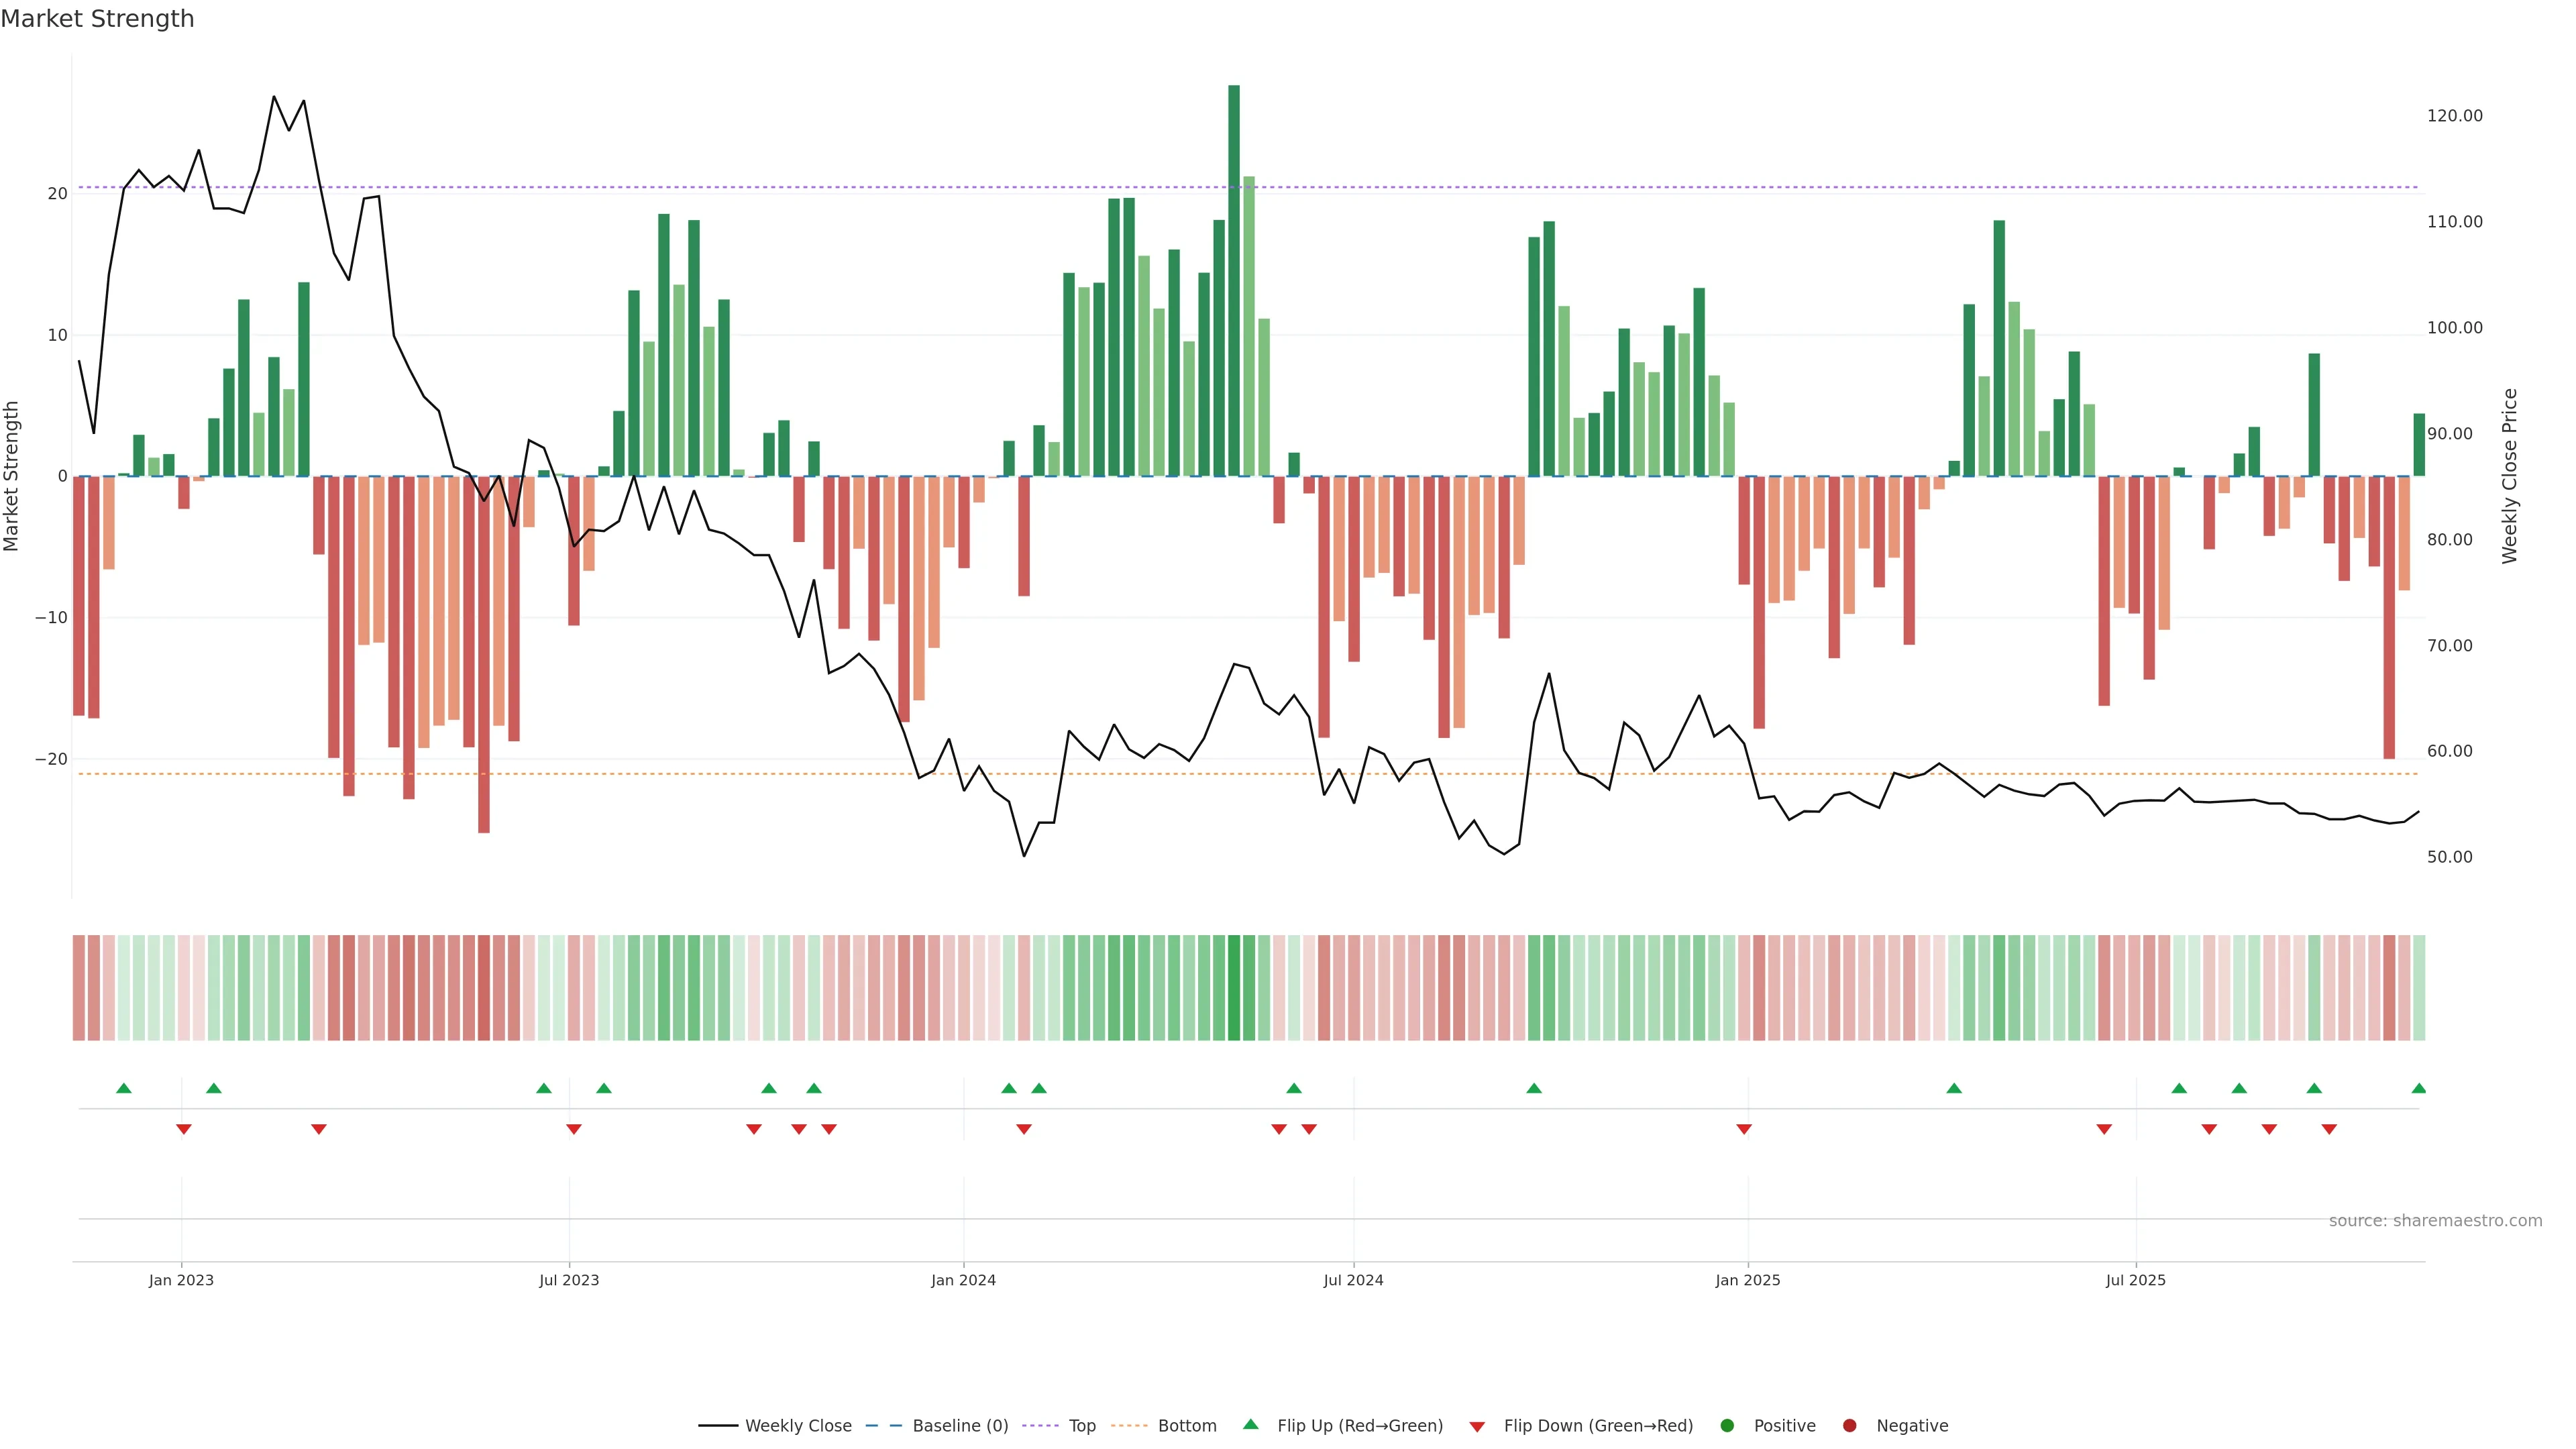Click first red flip-down marker near Jan 2023
The image size is (2576, 1449).
click(184, 1129)
